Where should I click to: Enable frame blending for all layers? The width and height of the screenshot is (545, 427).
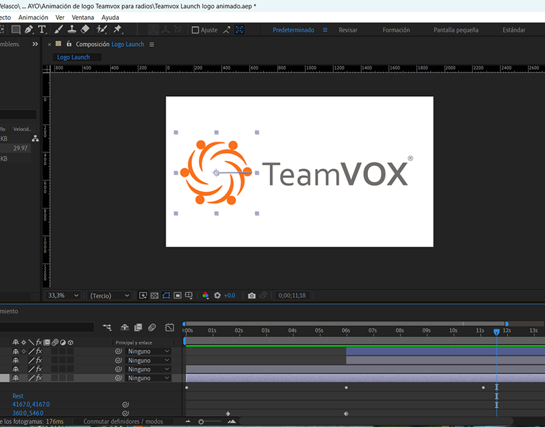point(138,327)
